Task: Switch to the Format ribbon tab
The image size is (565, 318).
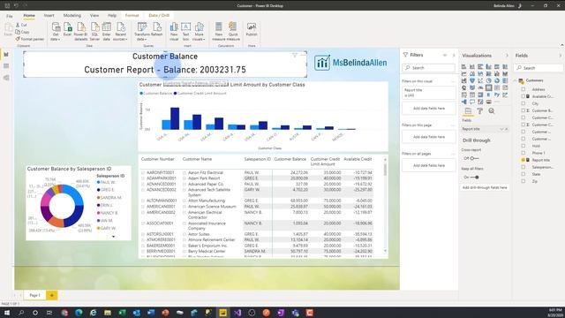Action: [x=132, y=16]
